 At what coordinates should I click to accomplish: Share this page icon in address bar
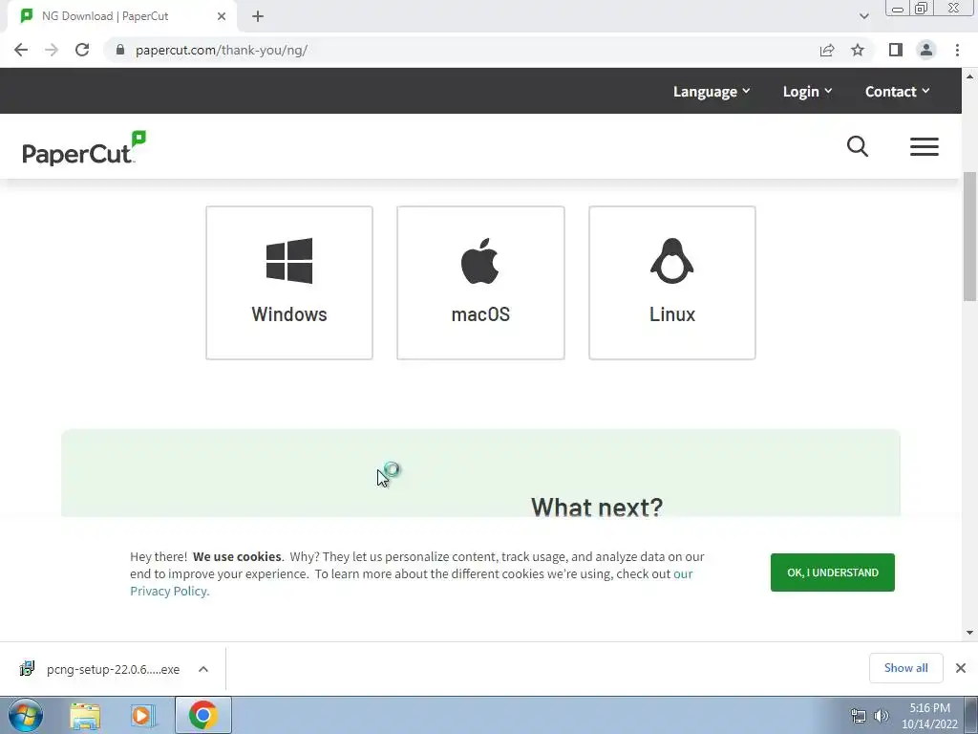tap(827, 50)
